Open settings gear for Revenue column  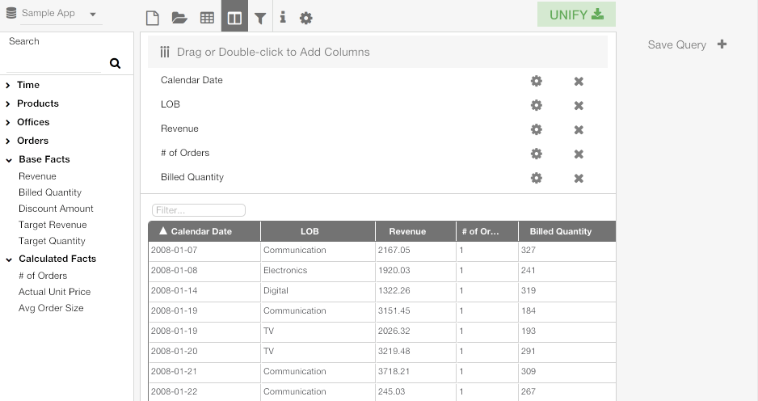pos(536,129)
